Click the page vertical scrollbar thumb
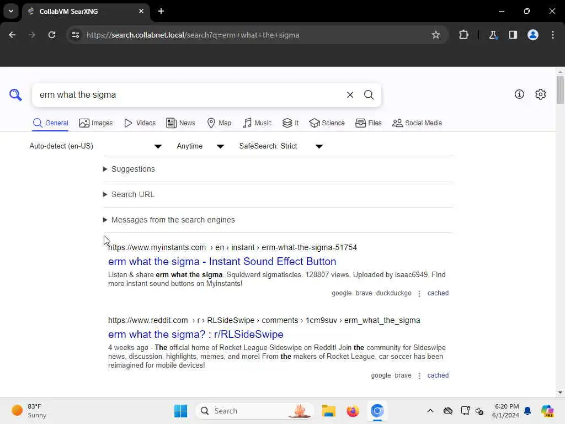The height and width of the screenshot is (424, 565). point(560,90)
